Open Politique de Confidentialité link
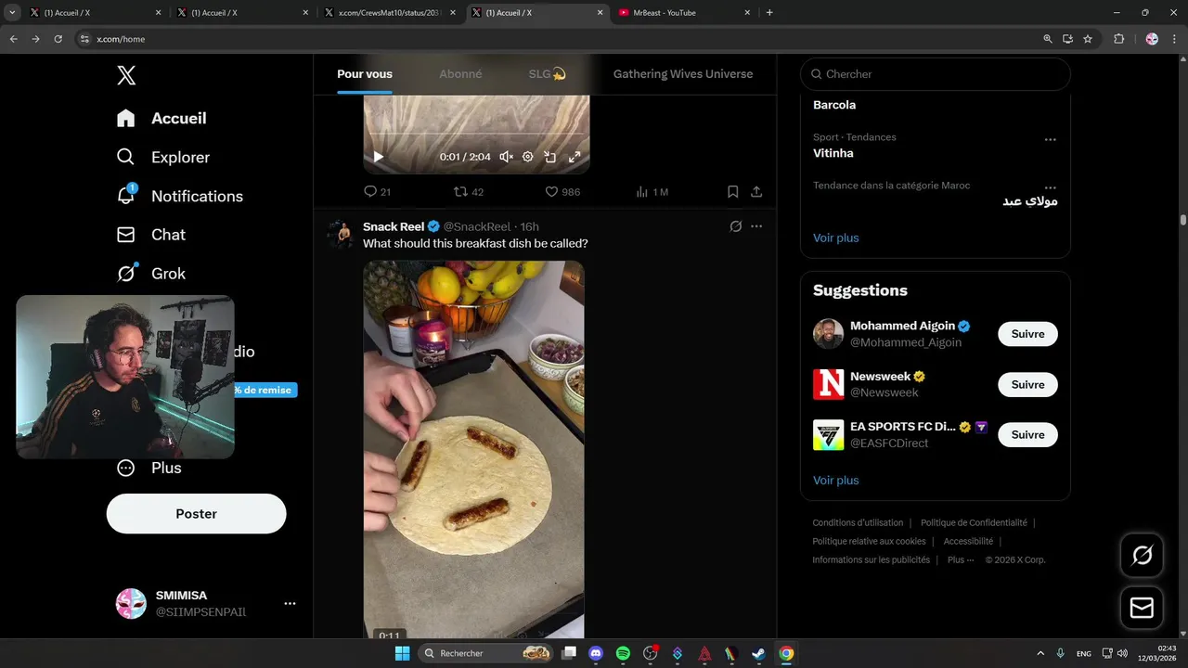1188x668 pixels. (974, 522)
